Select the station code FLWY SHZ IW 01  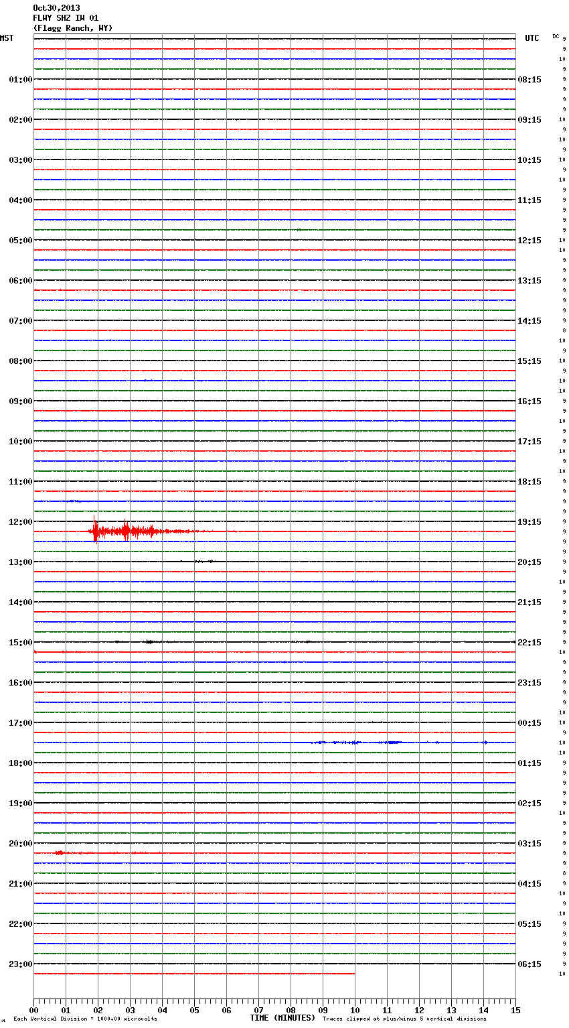(x=66, y=18)
